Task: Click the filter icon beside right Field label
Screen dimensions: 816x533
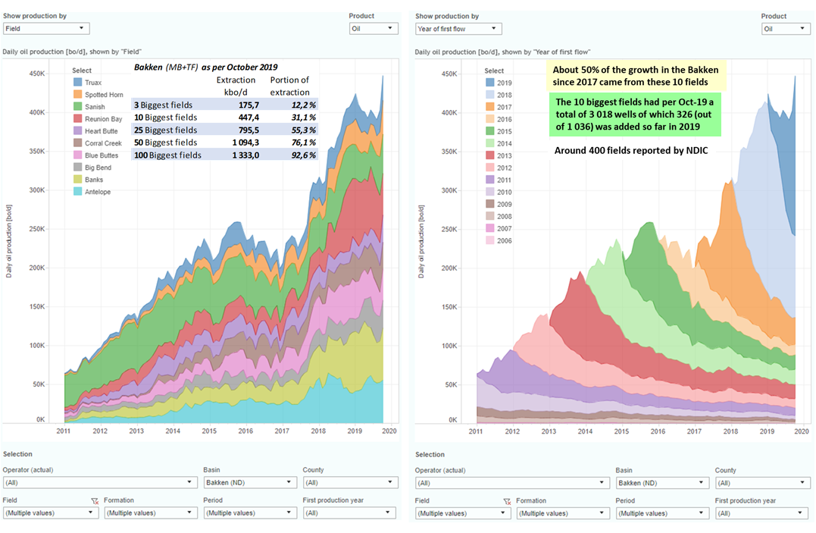Action: 507,501
